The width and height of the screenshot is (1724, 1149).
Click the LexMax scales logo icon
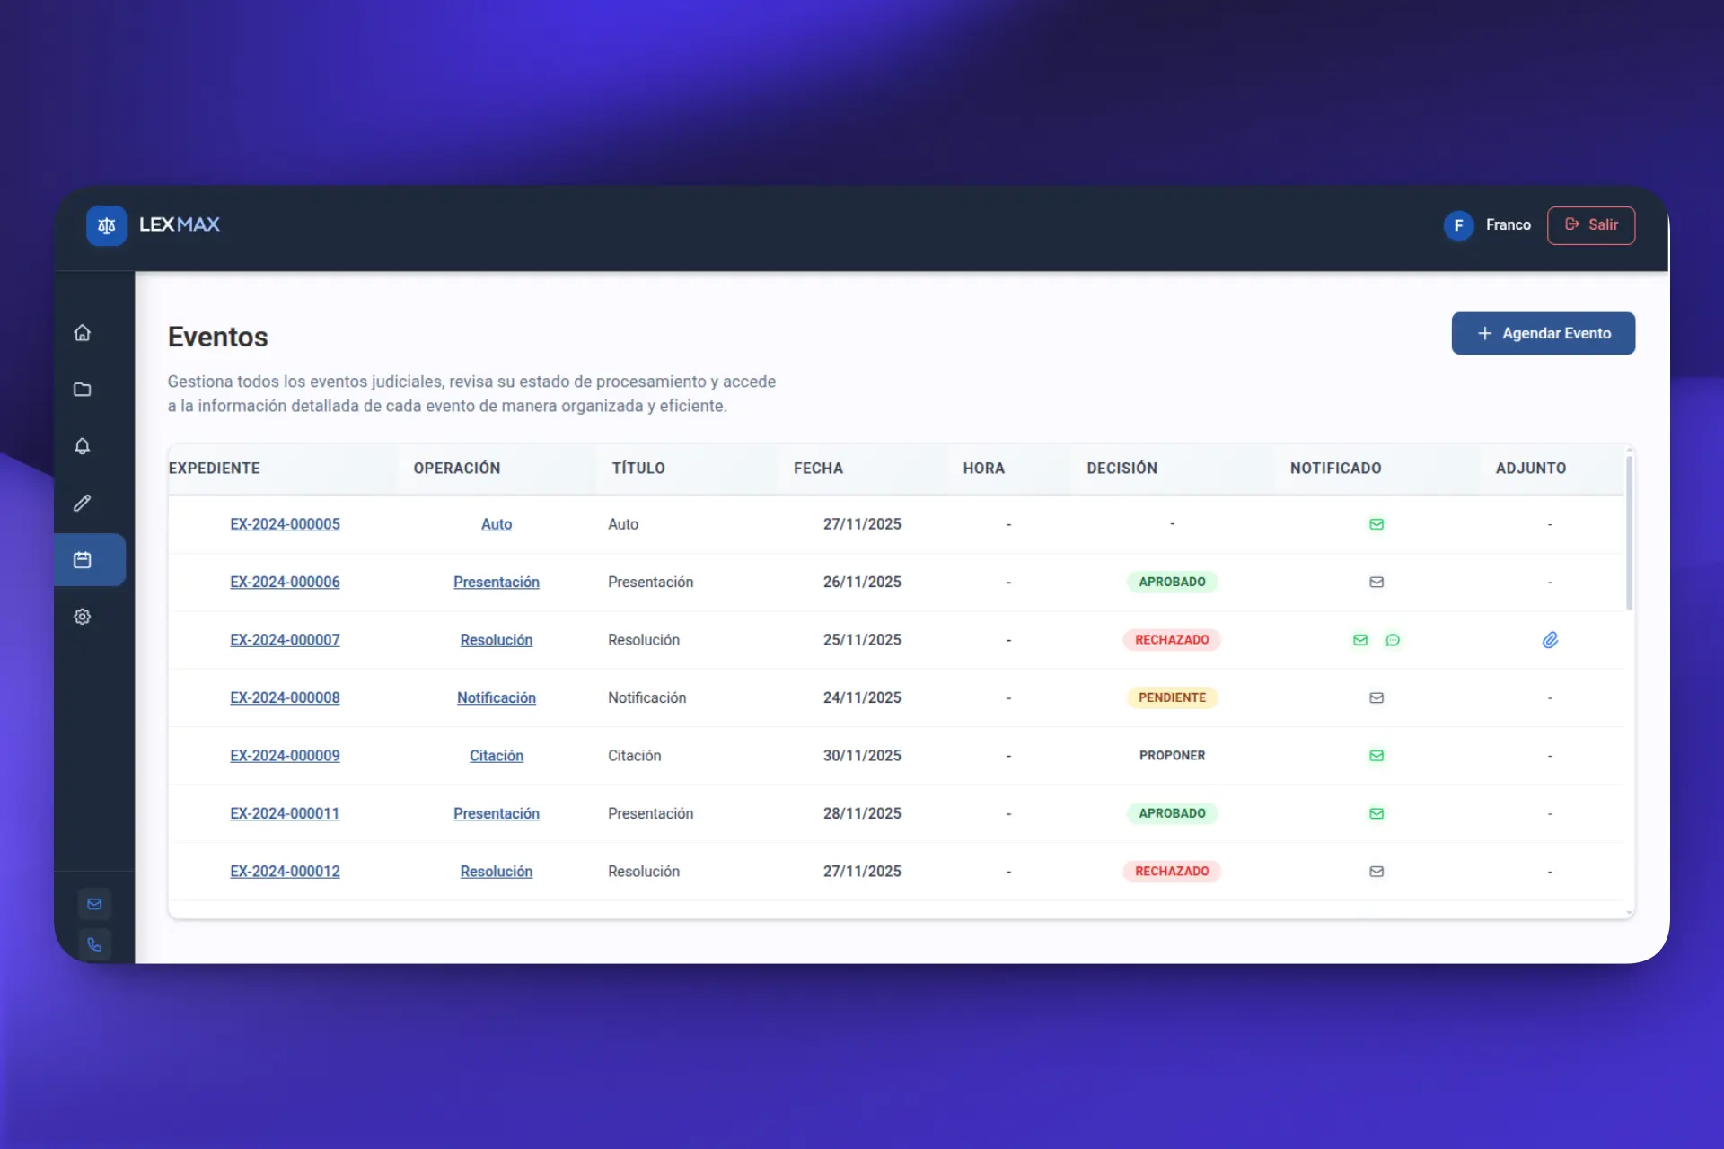(x=106, y=225)
